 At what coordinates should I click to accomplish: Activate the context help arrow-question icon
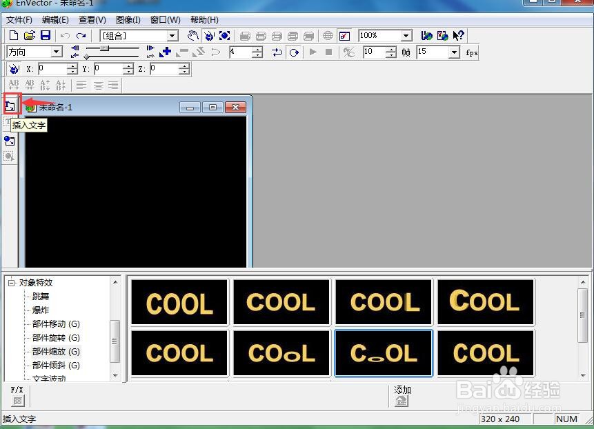pyautogui.click(x=458, y=36)
